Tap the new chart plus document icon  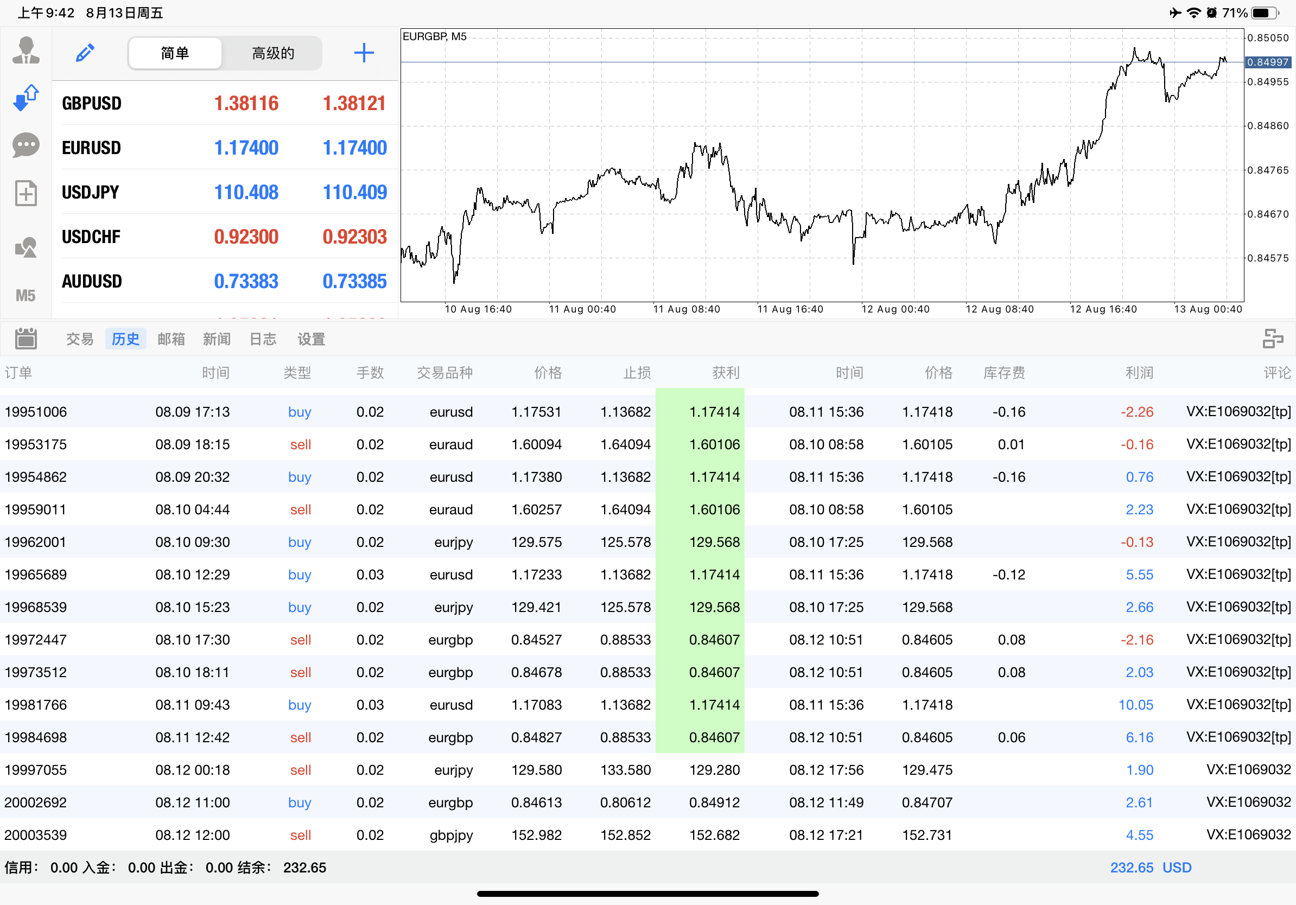point(26,194)
